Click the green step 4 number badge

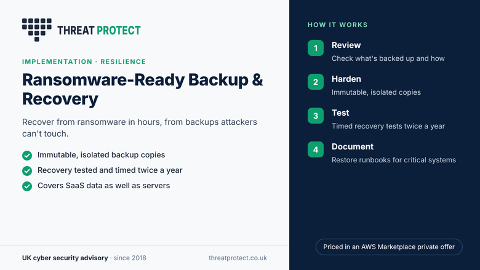pyautogui.click(x=316, y=149)
